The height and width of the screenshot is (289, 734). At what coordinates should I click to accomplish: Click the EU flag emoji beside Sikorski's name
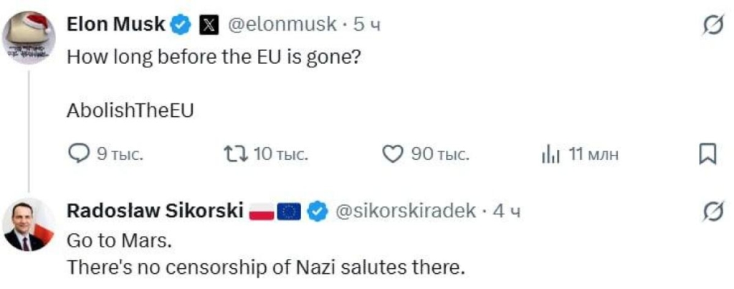coord(288,212)
